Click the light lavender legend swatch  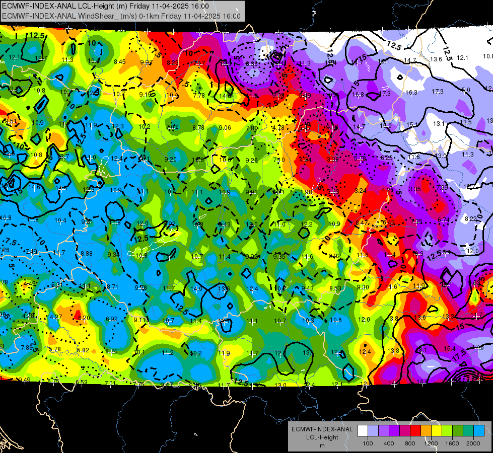coord(373,431)
